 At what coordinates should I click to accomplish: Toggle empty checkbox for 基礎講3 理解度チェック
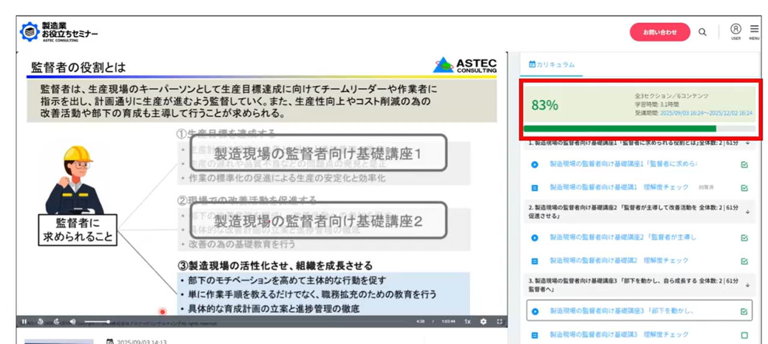click(x=745, y=335)
